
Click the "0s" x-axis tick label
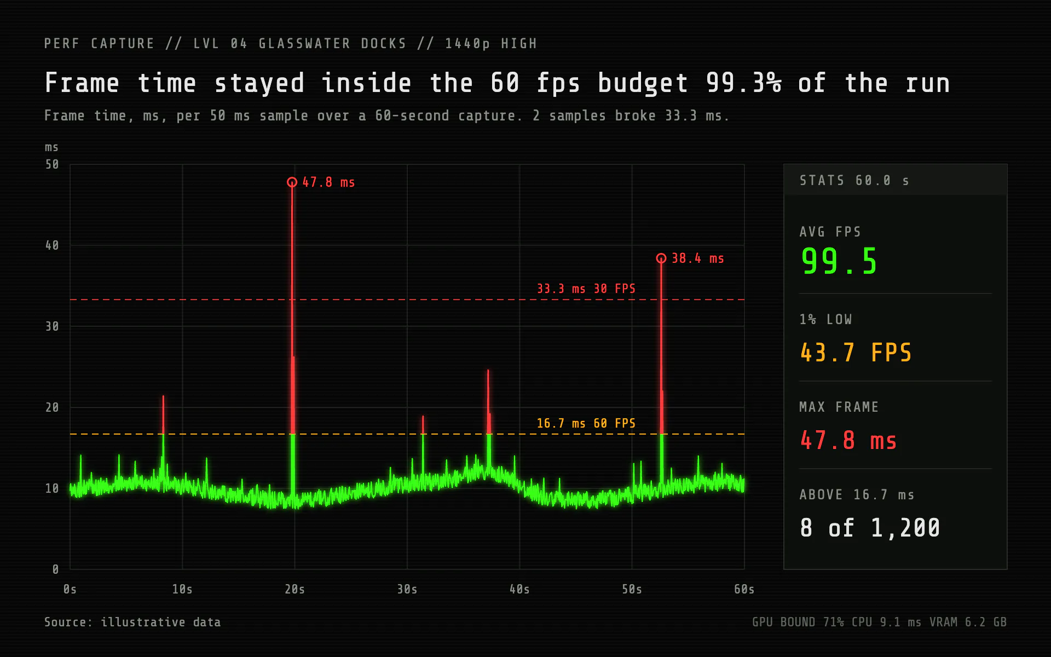point(70,589)
